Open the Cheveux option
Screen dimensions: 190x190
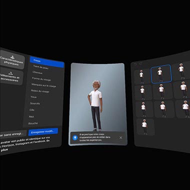(37, 72)
